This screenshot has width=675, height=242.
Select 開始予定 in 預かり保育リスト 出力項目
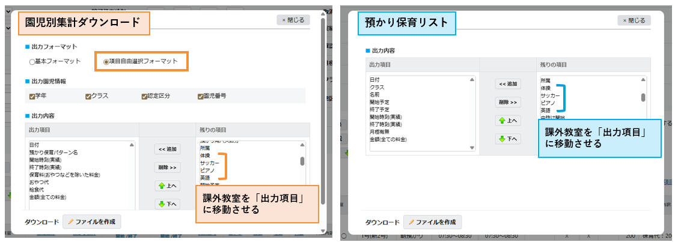click(380, 102)
